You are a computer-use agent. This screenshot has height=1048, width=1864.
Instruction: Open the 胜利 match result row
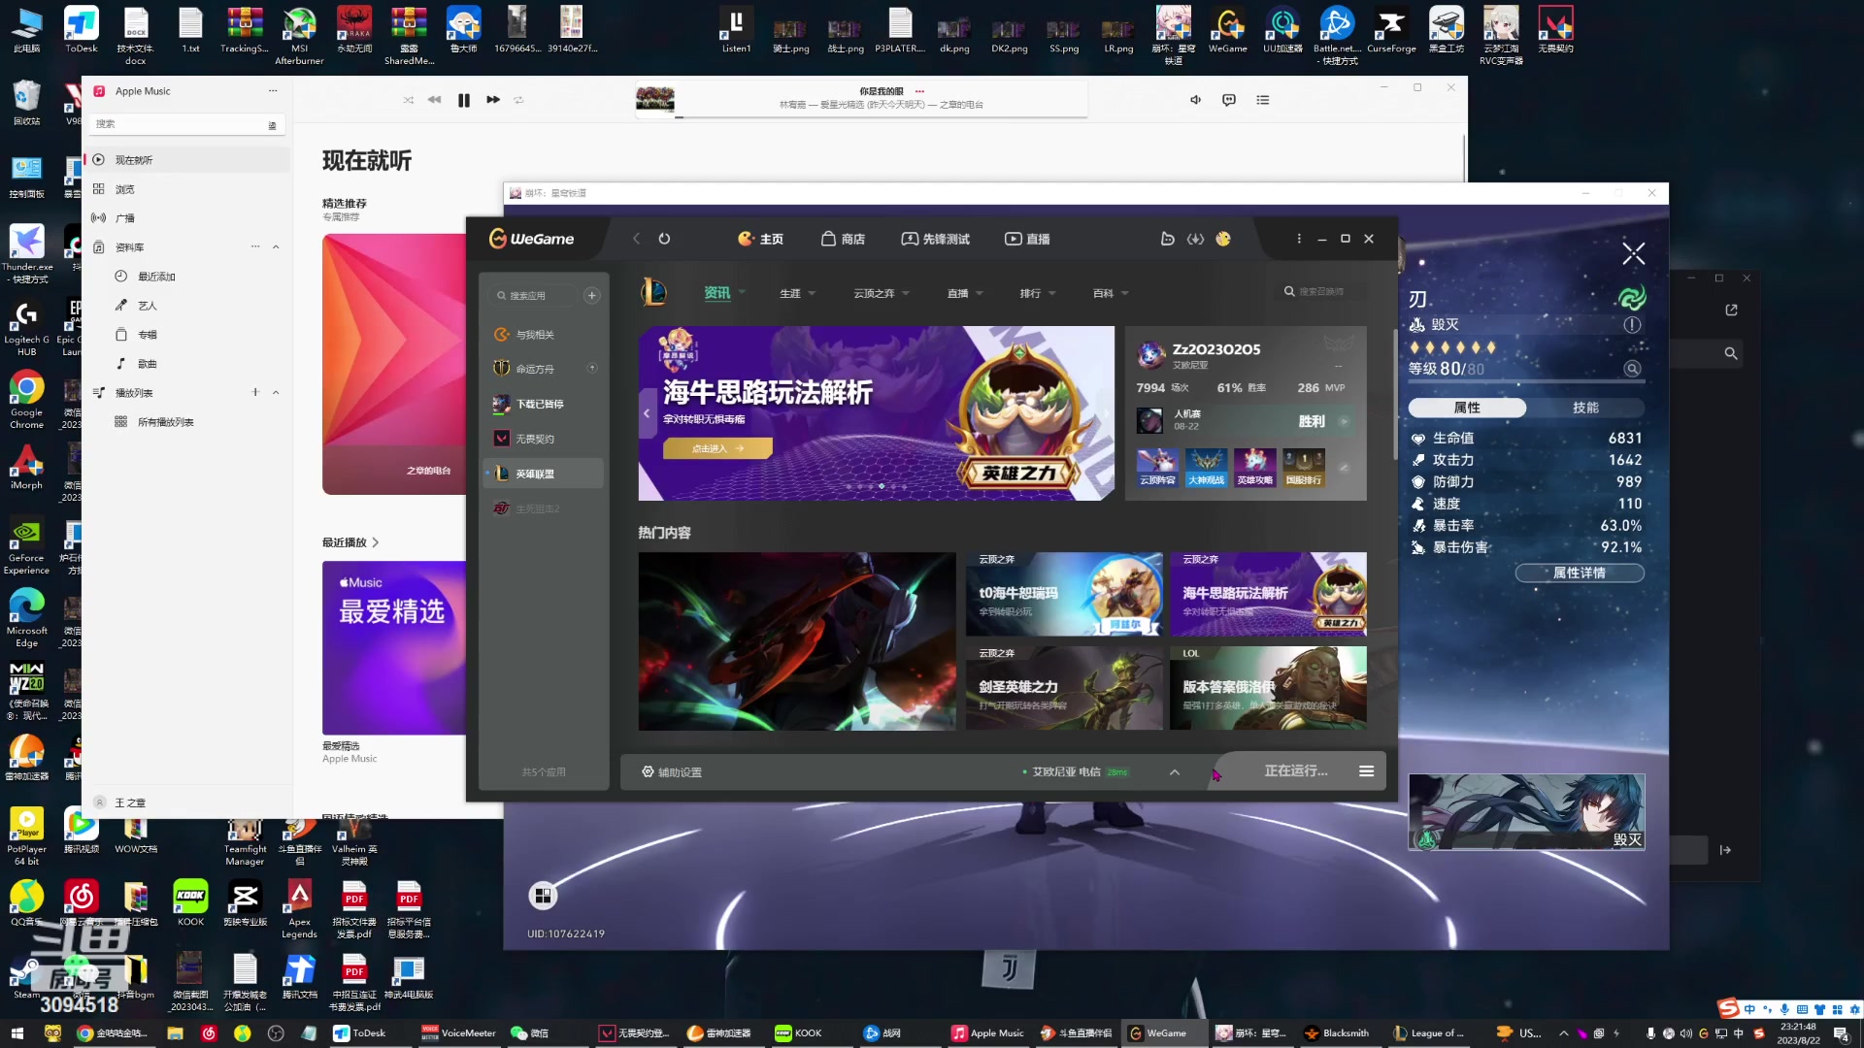1244,421
